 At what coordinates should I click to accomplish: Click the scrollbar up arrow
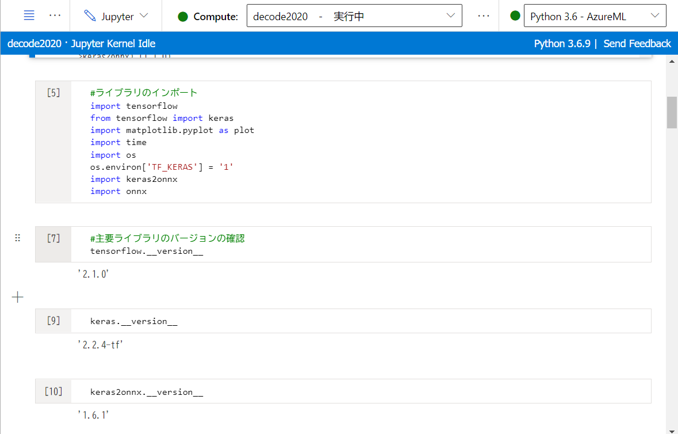click(672, 62)
